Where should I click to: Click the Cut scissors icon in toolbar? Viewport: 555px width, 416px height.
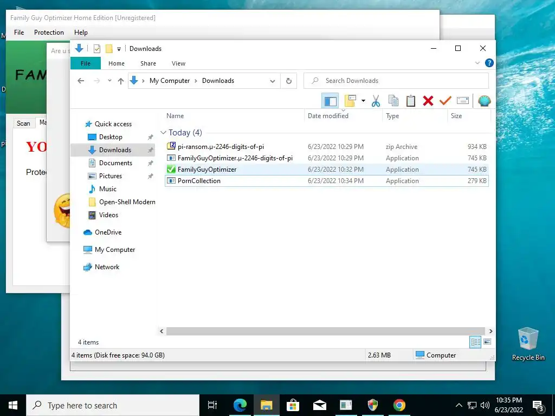(x=376, y=101)
